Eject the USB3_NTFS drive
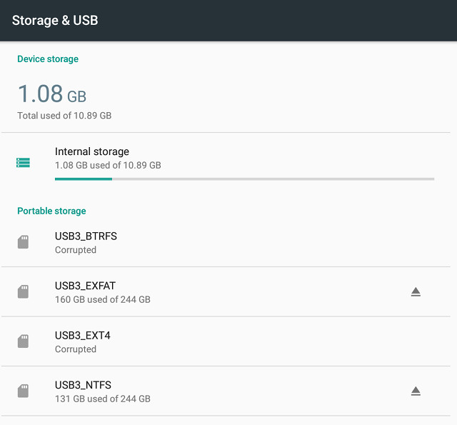This screenshot has width=457, height=425. point(416,391)
